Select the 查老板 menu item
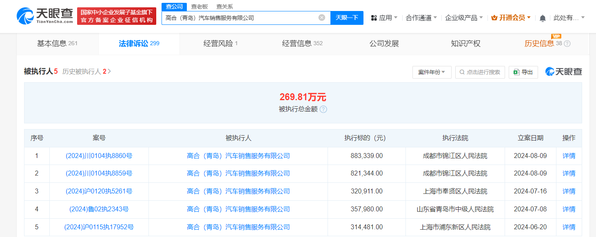Screen dimensions: 596x237 [x=199, y=7]
